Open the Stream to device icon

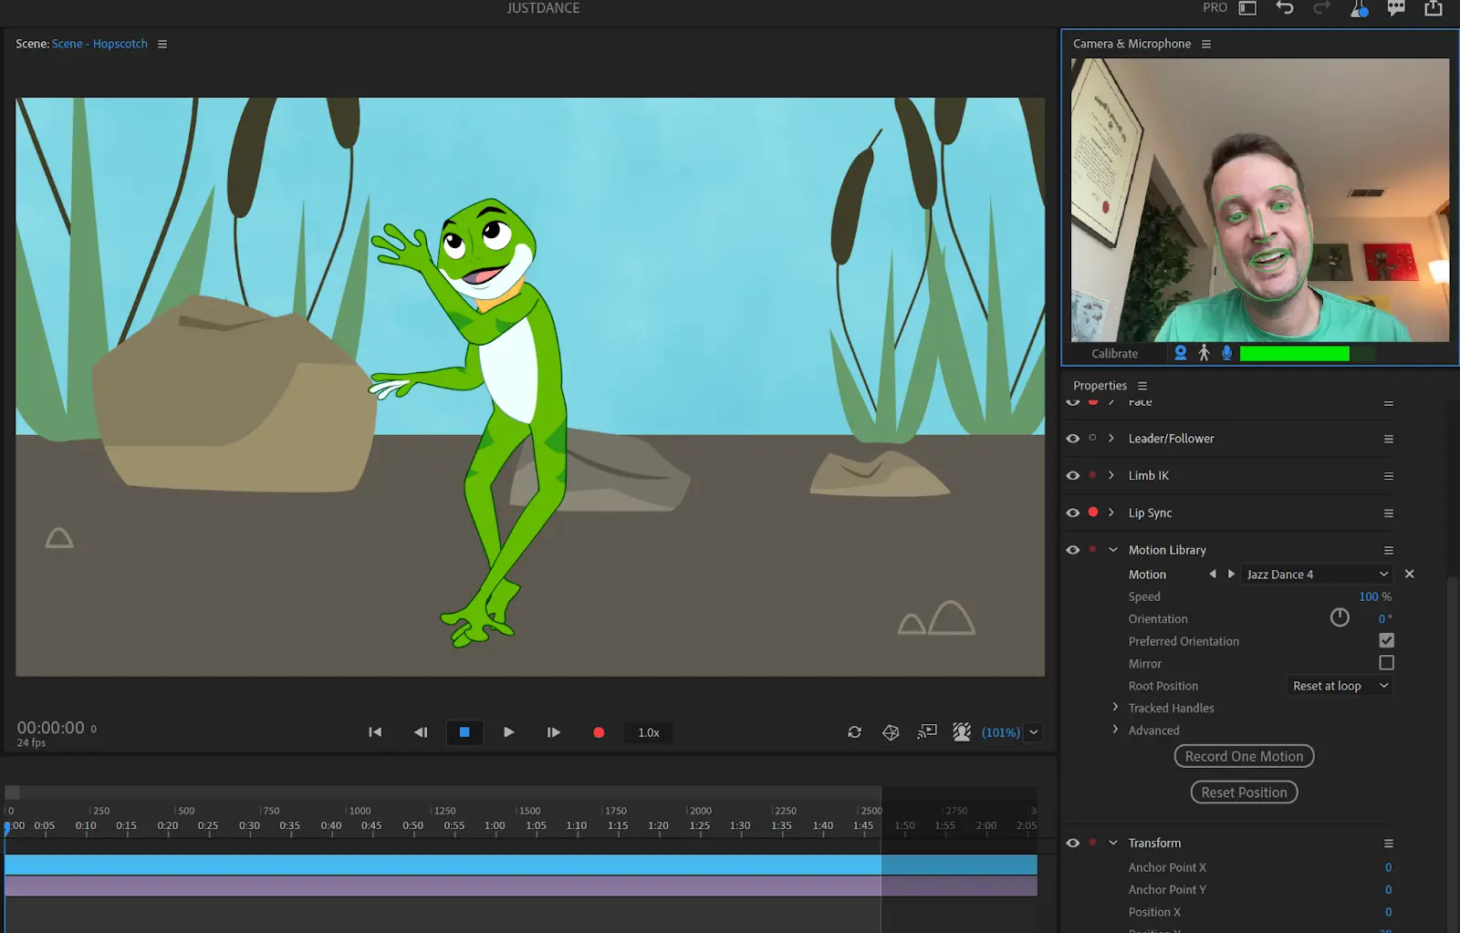(x=926, y=731)
